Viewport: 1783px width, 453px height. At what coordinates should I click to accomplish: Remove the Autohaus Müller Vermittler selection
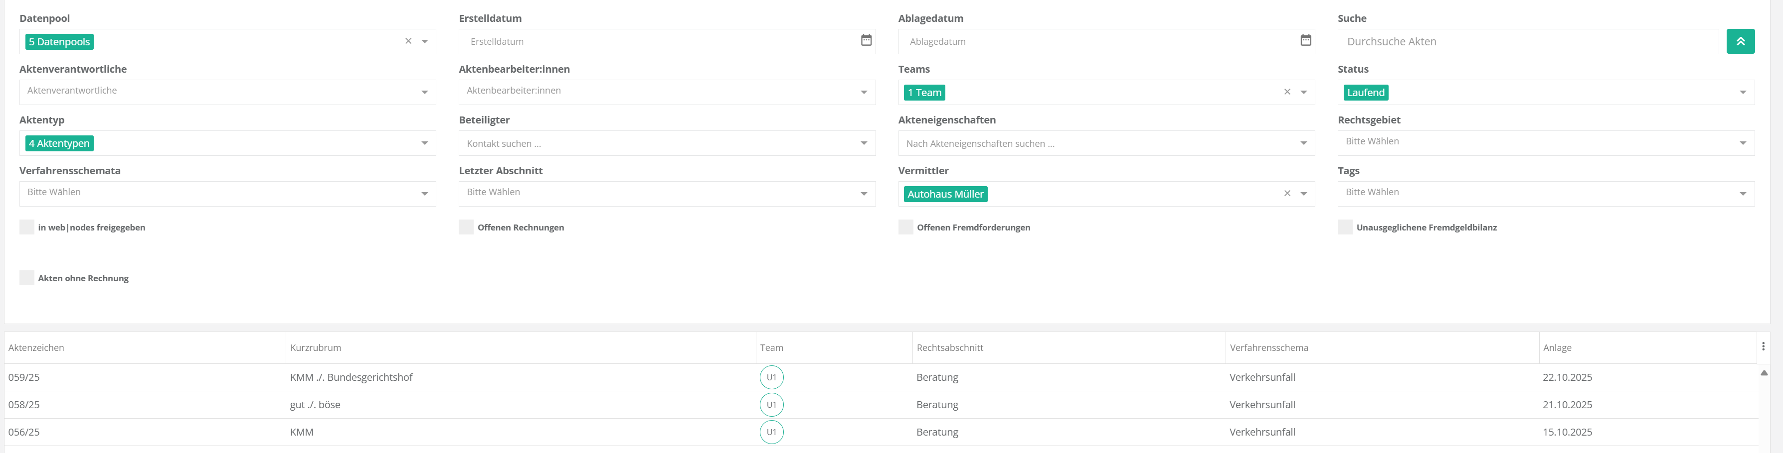point(1287,194)
